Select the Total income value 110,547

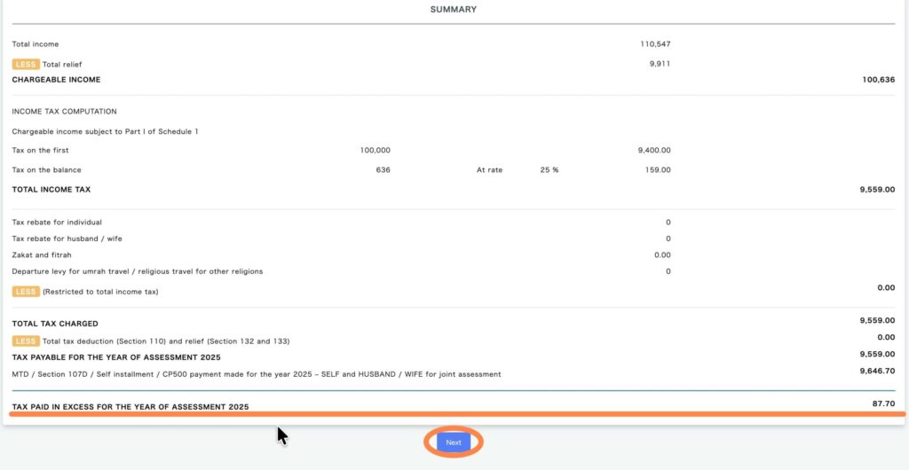point(653,43)
